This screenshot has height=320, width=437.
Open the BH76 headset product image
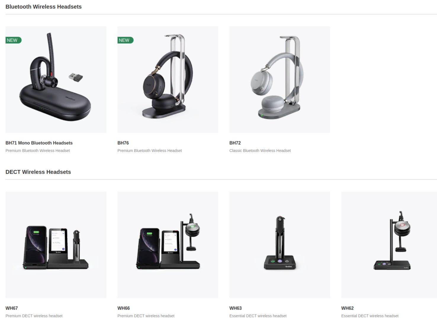click(168, 79)
